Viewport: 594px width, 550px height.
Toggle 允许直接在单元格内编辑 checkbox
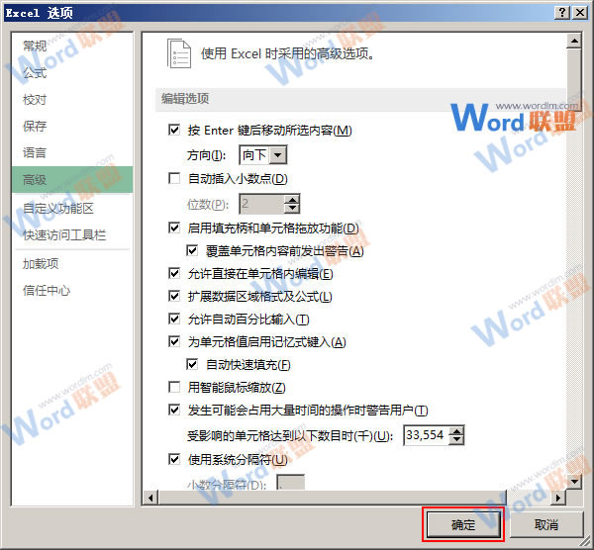pos(174,273)
